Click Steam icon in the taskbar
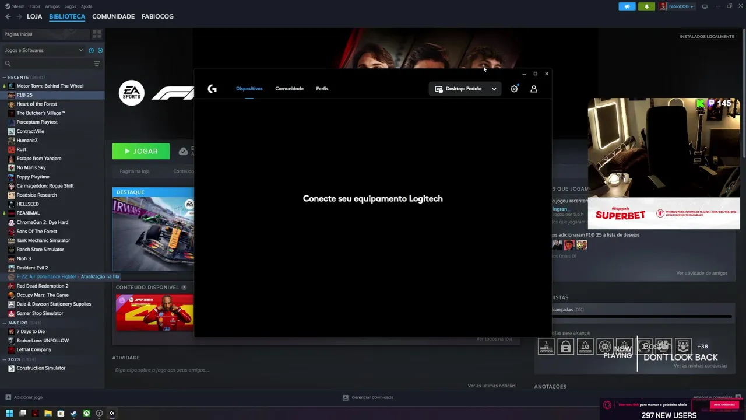Screen dimensions: 746x420 coord(73,414)
